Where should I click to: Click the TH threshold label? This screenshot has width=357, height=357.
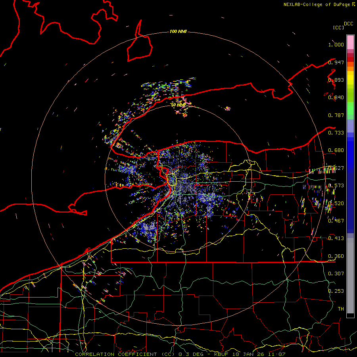341,309
